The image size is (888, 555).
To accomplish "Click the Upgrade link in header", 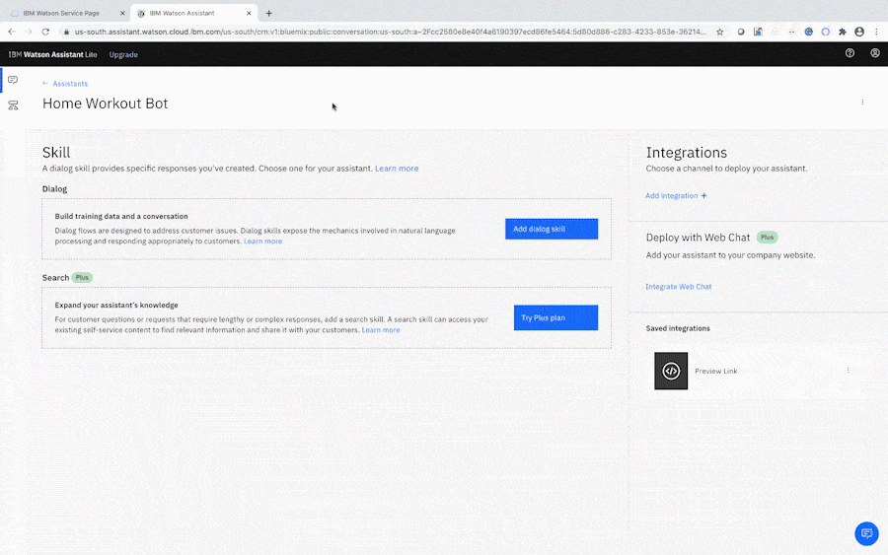I will tap(123, 55).
